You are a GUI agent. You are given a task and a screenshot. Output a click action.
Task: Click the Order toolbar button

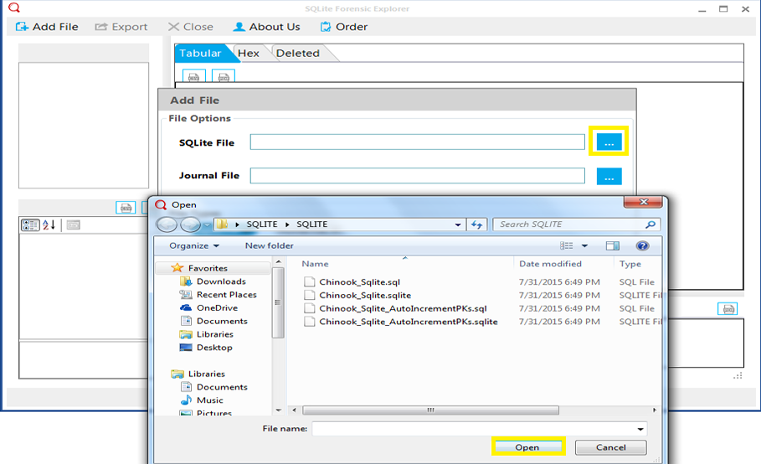click(343, 27)
